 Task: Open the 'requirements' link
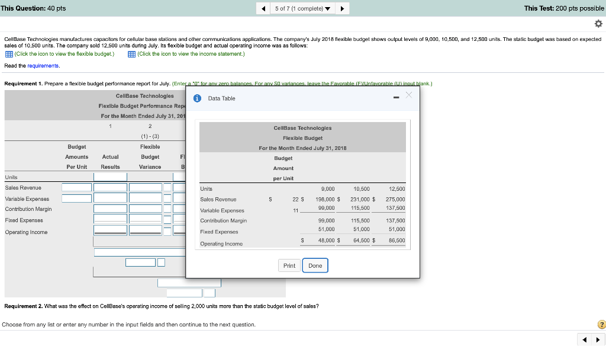43,66
